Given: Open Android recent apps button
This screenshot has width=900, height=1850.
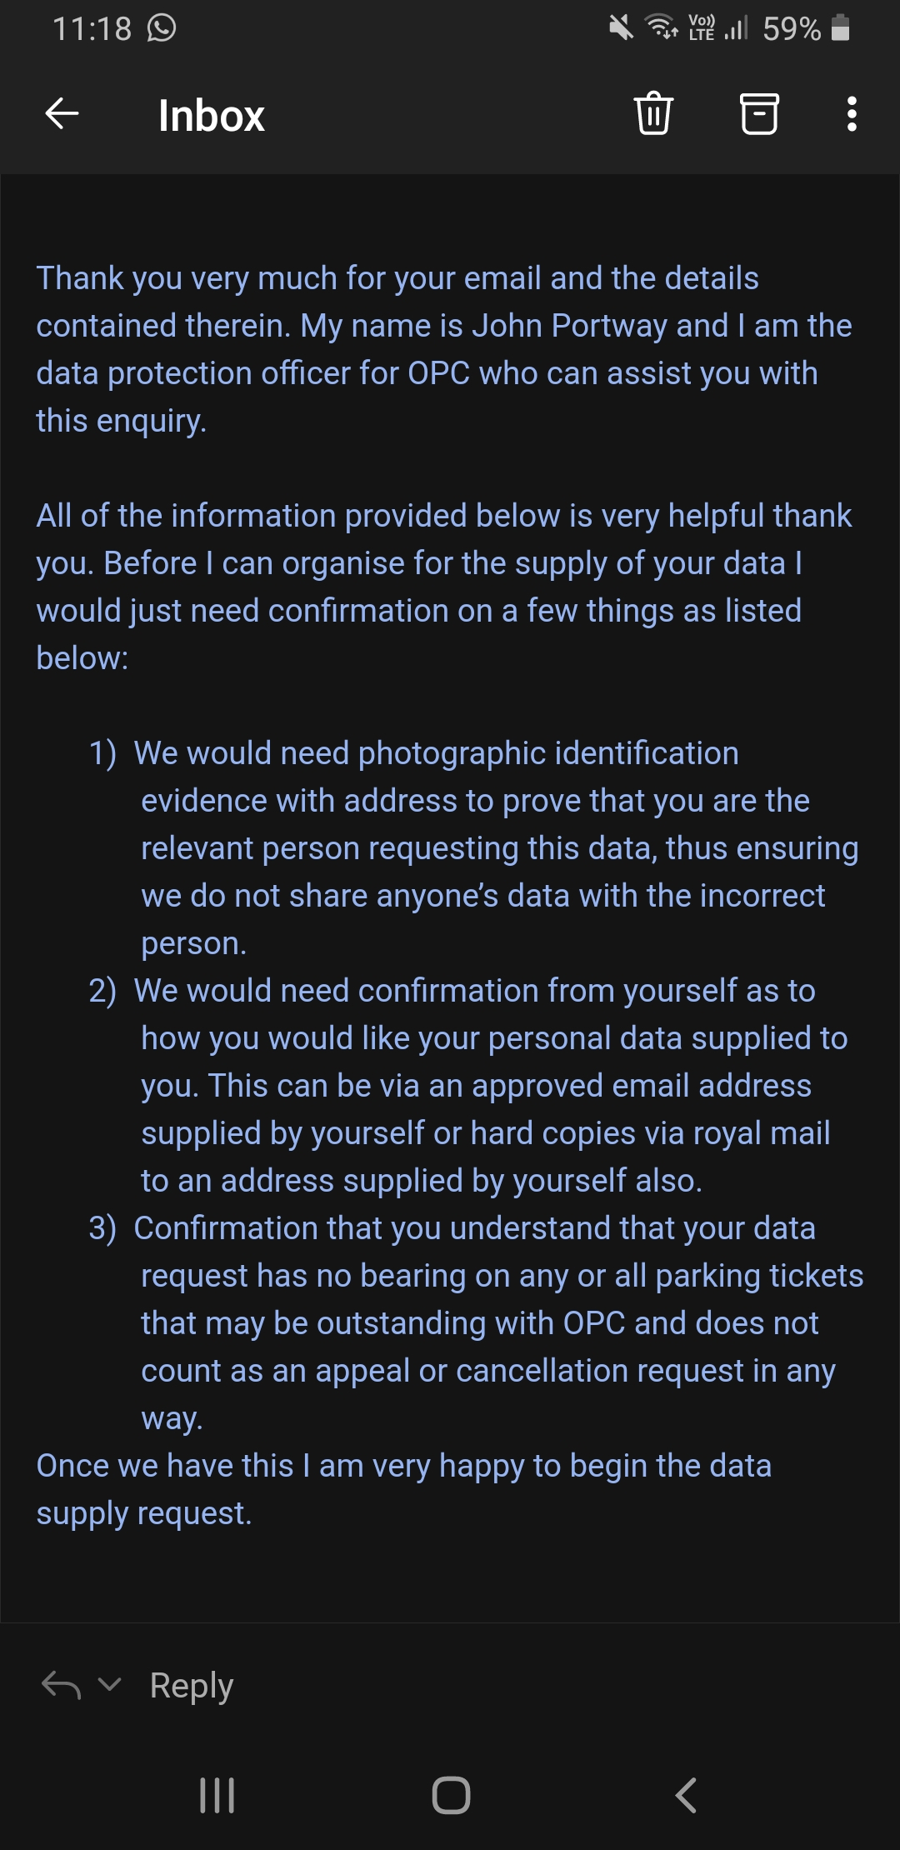Looking at the screenshot, I should click(x=217, y=1795).
